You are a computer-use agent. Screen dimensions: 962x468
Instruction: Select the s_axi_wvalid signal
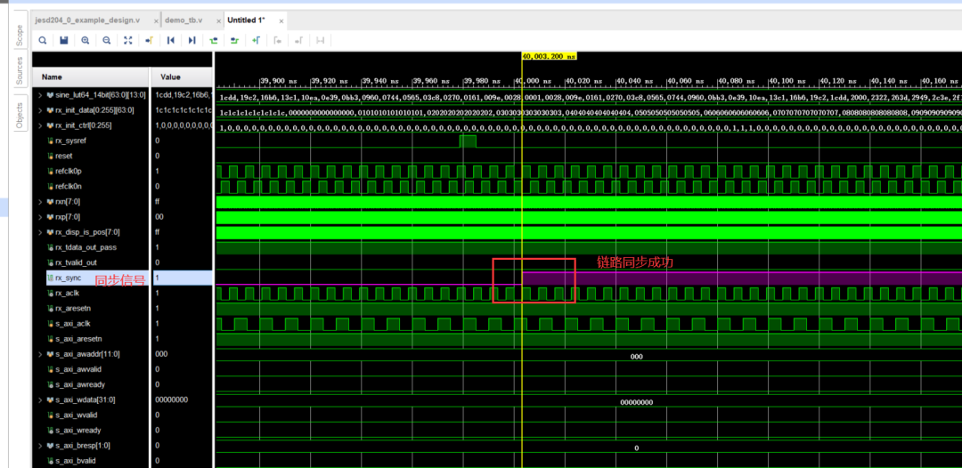click(x=76, y=415)
